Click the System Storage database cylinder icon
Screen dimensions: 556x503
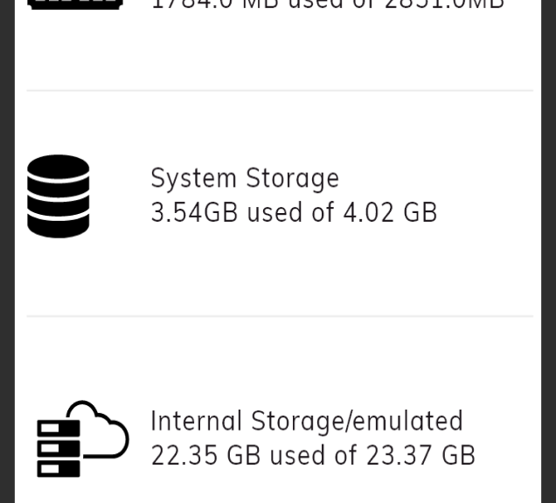coord(59,196)
